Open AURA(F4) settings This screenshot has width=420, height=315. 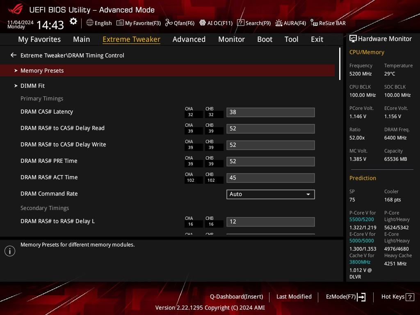point(291,23)
